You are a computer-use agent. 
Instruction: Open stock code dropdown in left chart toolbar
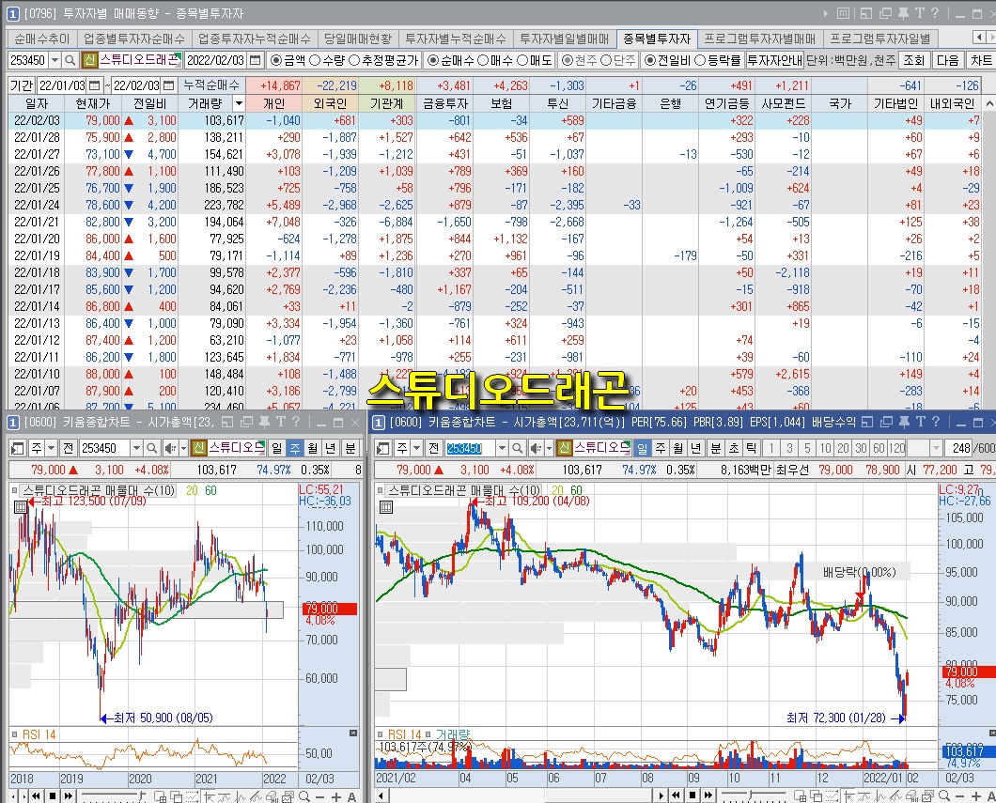[x=136, y=448]
